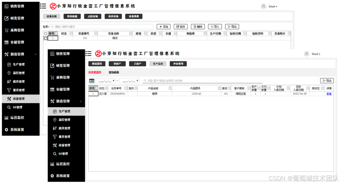Focus the equipment keyword search box
This screenshot has height=184, width=340.
(x=102, y=27)
